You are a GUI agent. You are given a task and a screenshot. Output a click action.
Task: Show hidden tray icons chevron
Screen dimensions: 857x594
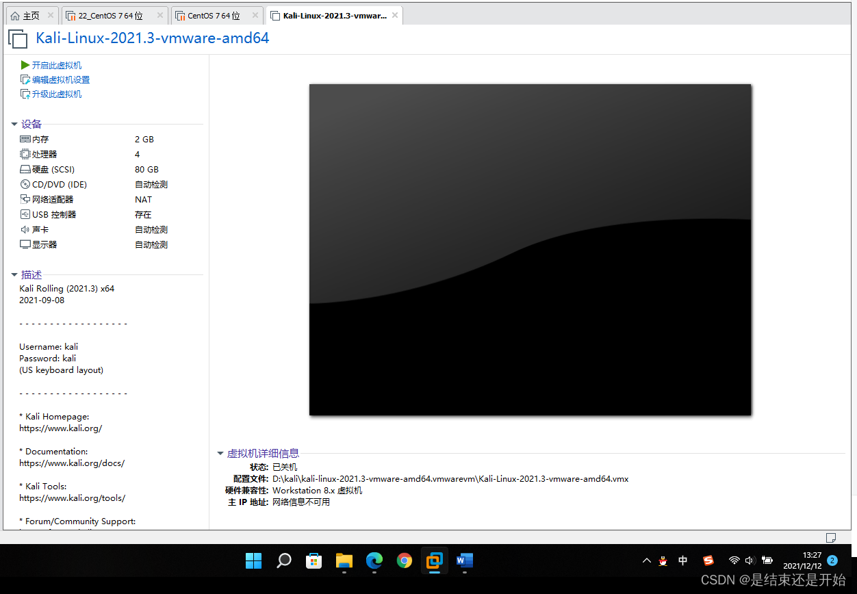(x=646, y=560)
